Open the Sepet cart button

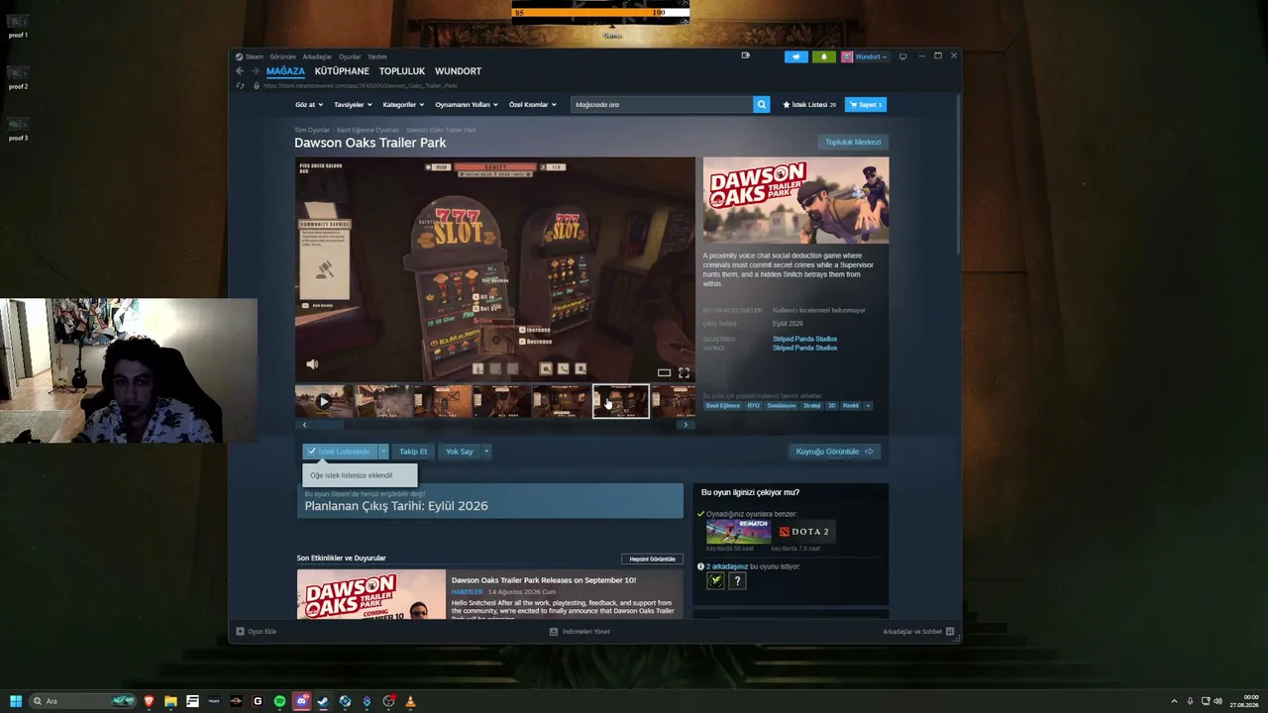[865, 104]
